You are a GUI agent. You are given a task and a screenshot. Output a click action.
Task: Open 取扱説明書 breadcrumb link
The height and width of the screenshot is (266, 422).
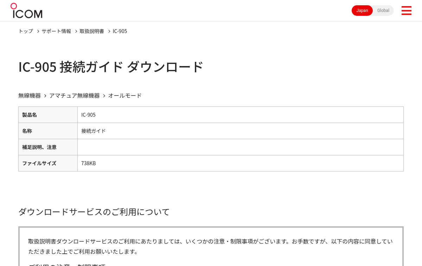point(92,31)
